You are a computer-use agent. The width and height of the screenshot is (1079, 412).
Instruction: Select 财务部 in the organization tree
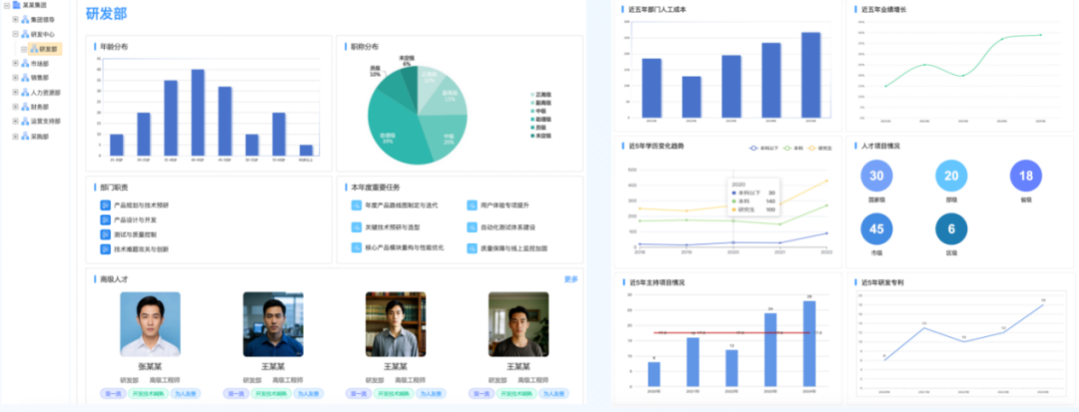(x=40, y=107)
